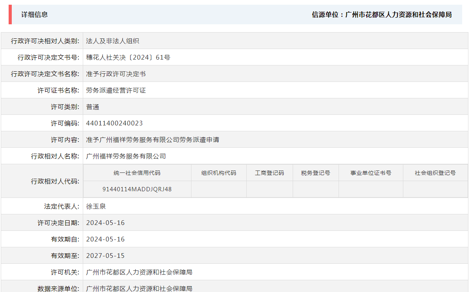Image resolution: width=470 pixels, height=292 pixels.
Task: Click the 法定代表人 label
Action: point(62,207)
